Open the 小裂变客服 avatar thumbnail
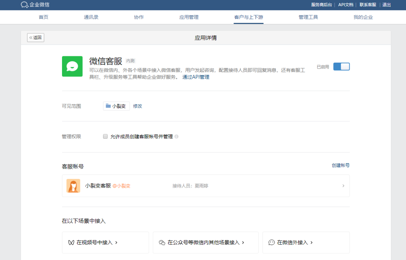 click(x=73, y=186)
